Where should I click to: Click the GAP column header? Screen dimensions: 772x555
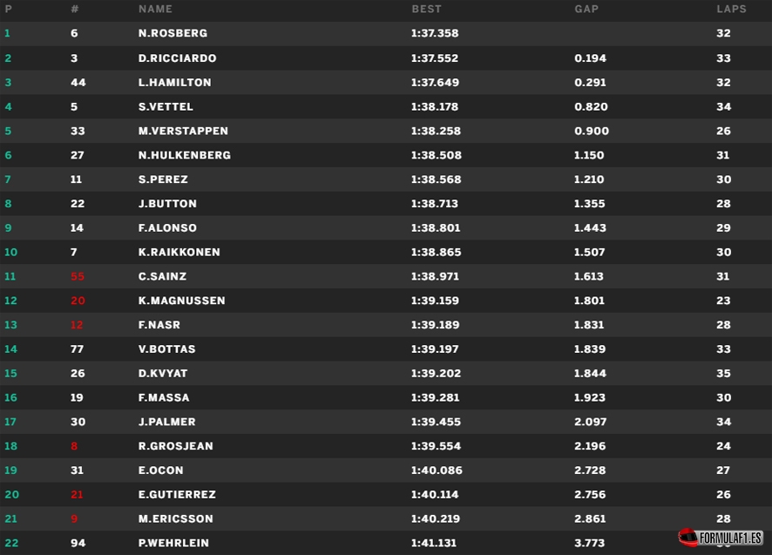[x=586, y=9]
